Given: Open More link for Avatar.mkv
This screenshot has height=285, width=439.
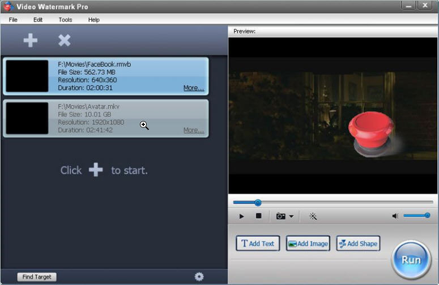Looking at the screenshot, I should [x=194, y=130].
